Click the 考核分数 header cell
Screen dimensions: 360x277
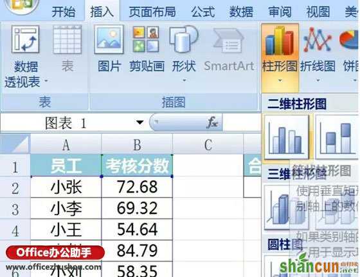[x=137, y=166]
